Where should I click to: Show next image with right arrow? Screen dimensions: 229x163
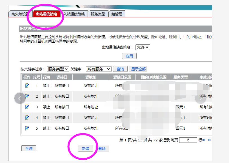(201, 98)
